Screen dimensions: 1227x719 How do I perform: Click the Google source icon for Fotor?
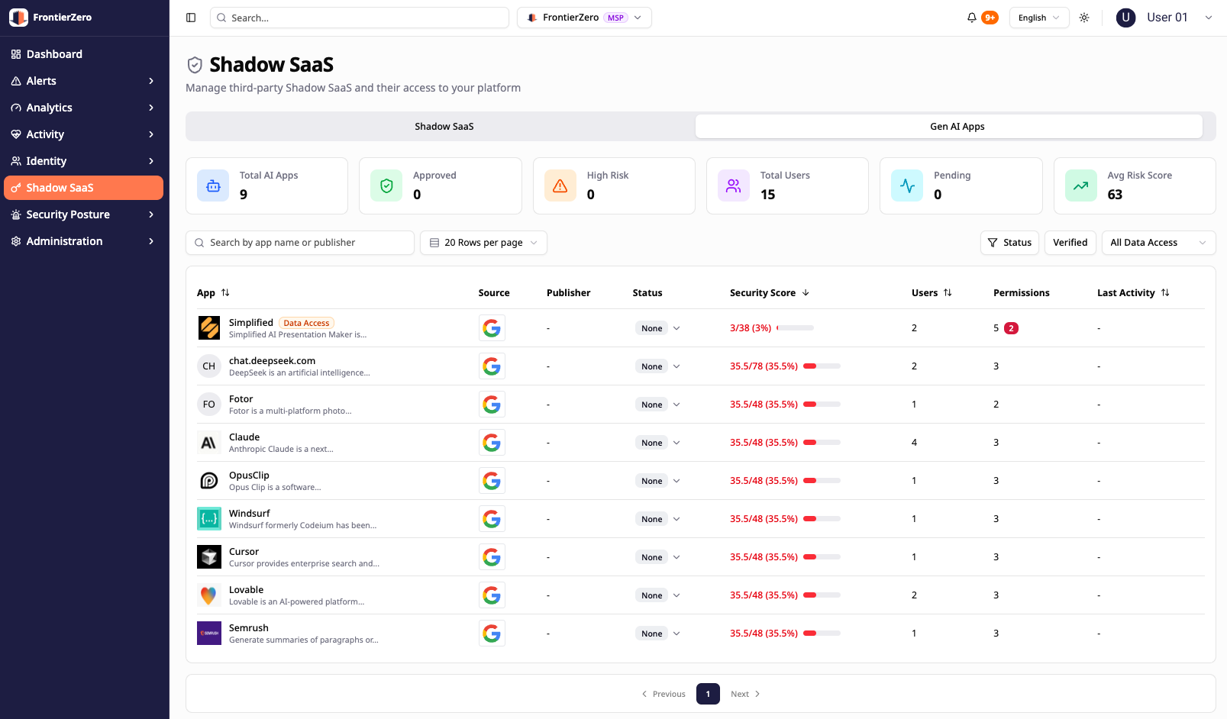pos(492,405)
